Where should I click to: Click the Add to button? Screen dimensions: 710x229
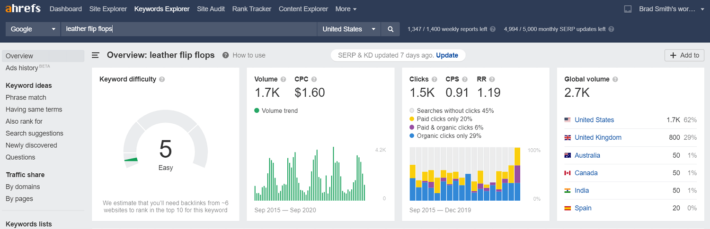[684, 55]
